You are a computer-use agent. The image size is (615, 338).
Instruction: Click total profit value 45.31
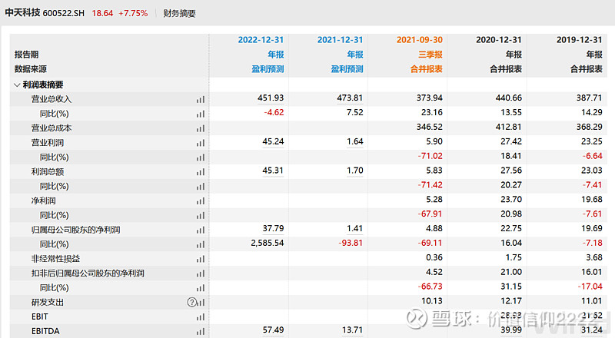[273, 171]
